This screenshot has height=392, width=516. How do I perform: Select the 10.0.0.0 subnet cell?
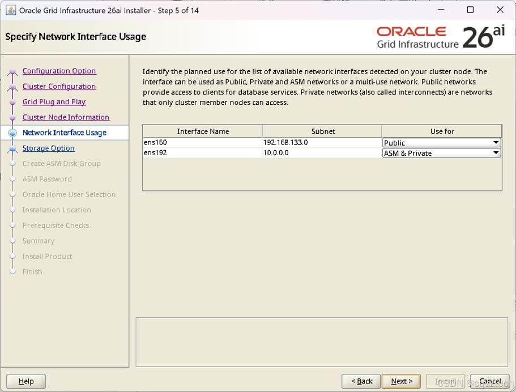click(322, 153)
